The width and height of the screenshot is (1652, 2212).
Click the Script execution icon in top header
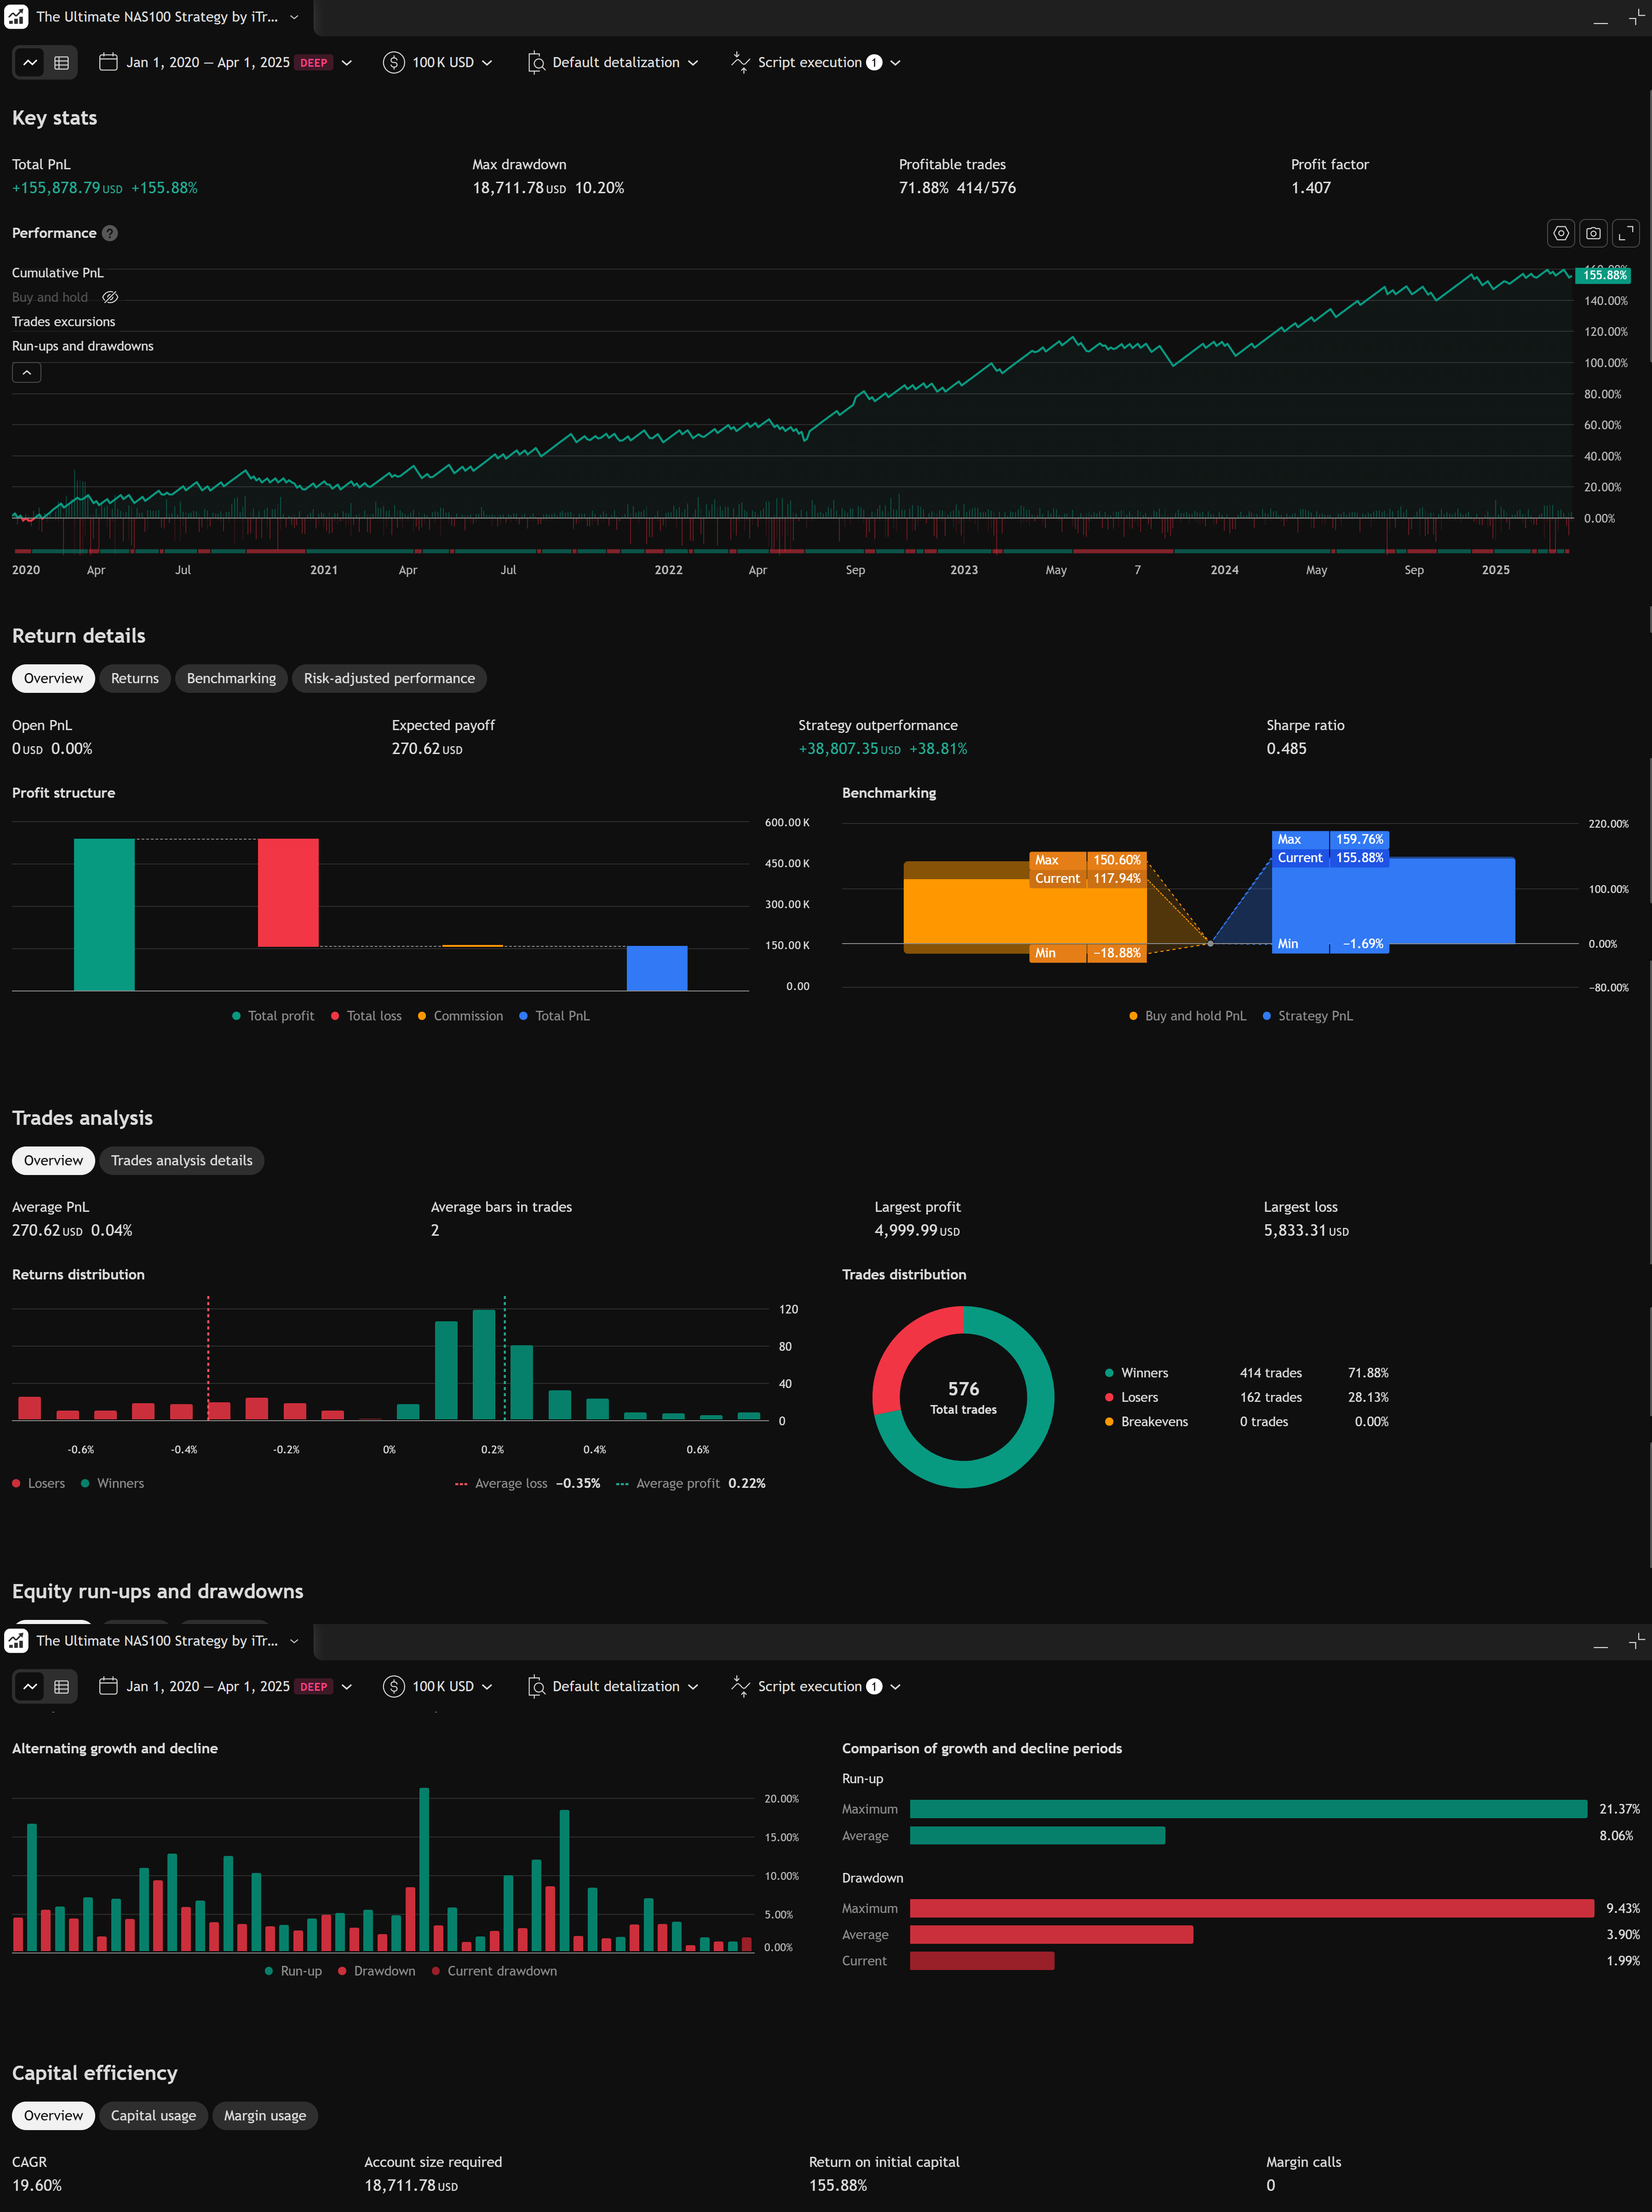pyautogui.click(x=740, y=62)
